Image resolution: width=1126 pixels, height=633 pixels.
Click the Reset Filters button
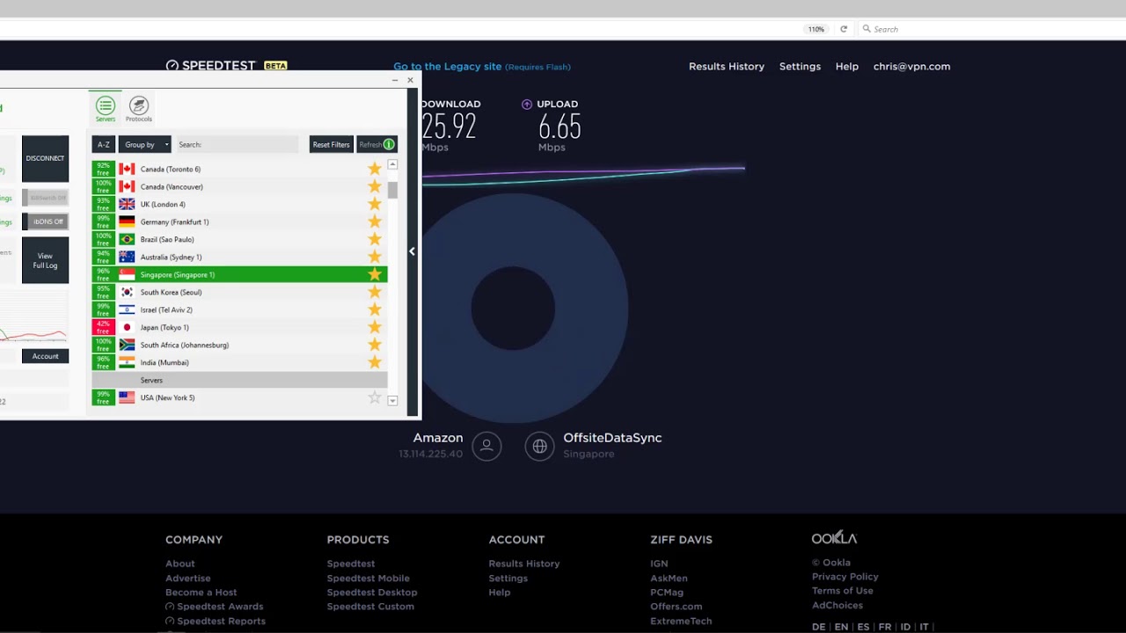click(x=331, y=144)
